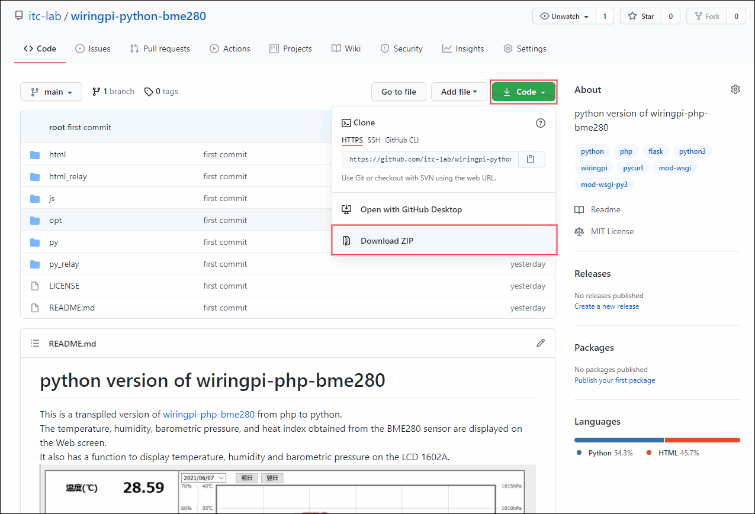Screen dimensions: 755x514
Task: Click the branch icon next to 1 branch
Action: point(96,92)
